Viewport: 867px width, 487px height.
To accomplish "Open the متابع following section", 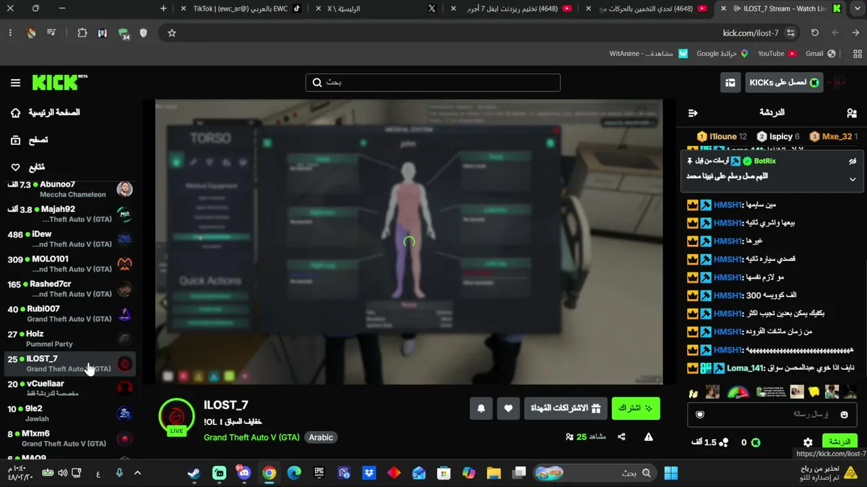I will click(28, 167).
